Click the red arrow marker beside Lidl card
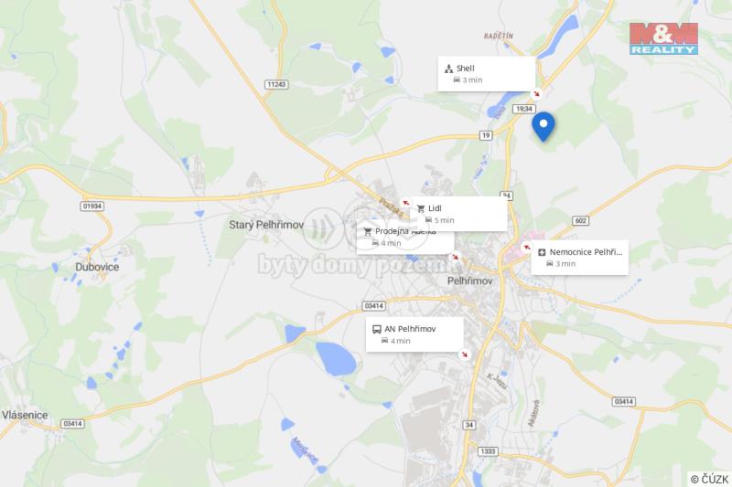The image size is (732, 487). point(405,203)
